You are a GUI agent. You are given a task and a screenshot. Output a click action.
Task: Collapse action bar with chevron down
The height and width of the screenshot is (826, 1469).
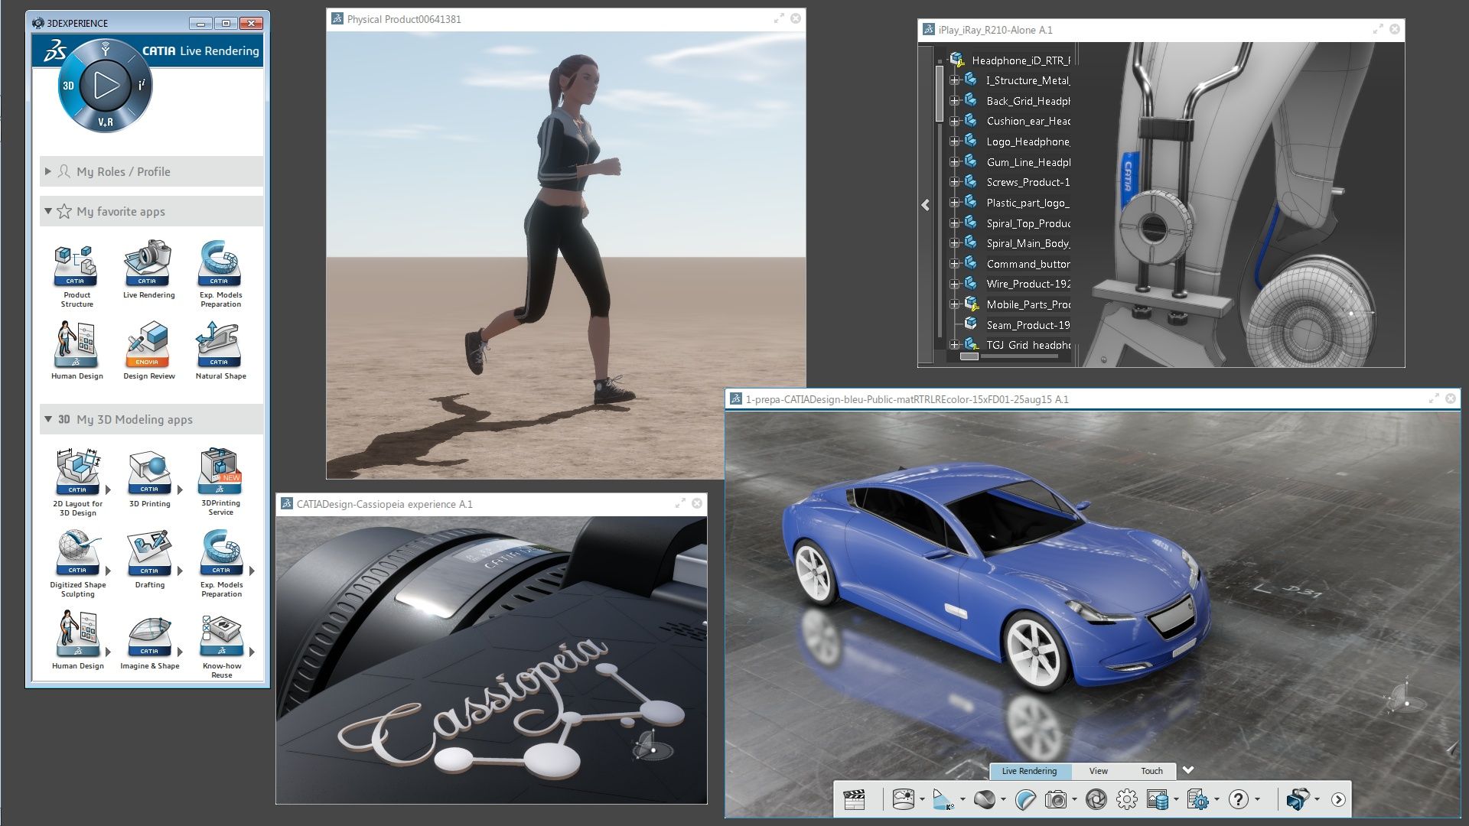(x=1187, y=770)
